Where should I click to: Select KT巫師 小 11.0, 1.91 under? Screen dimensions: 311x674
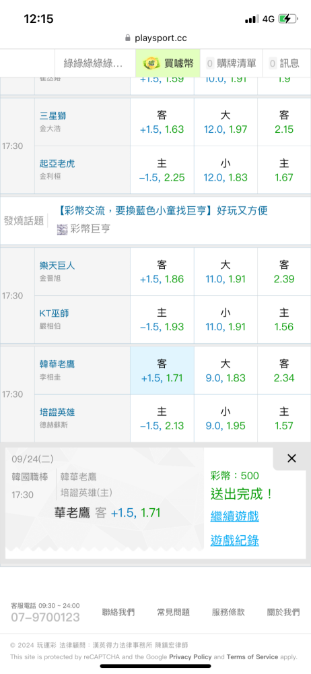tap(226, 319)
